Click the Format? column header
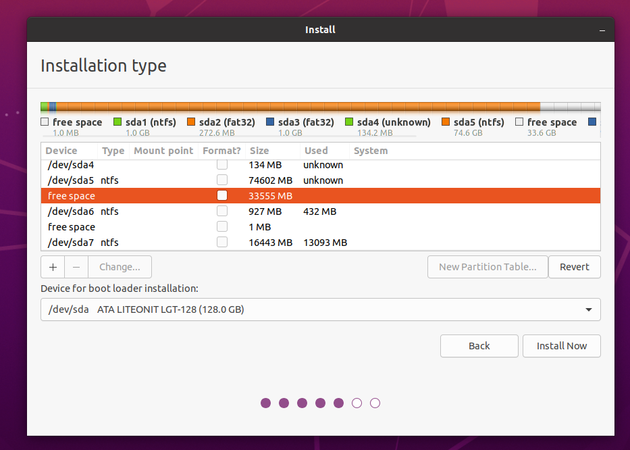 221,151
